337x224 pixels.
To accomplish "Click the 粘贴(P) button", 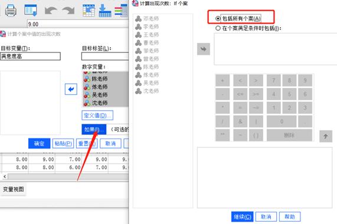I will pyautogui.click(x=63, y=143).
